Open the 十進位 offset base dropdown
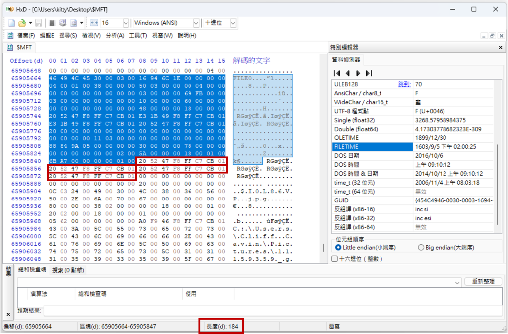The height and width of the screenshot is (334, 508). click(233, 23)
